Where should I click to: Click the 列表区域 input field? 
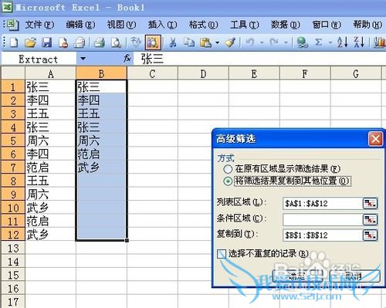[323, 204]
